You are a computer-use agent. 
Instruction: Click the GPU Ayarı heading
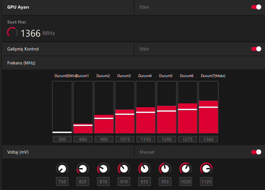tap(18, 7)
